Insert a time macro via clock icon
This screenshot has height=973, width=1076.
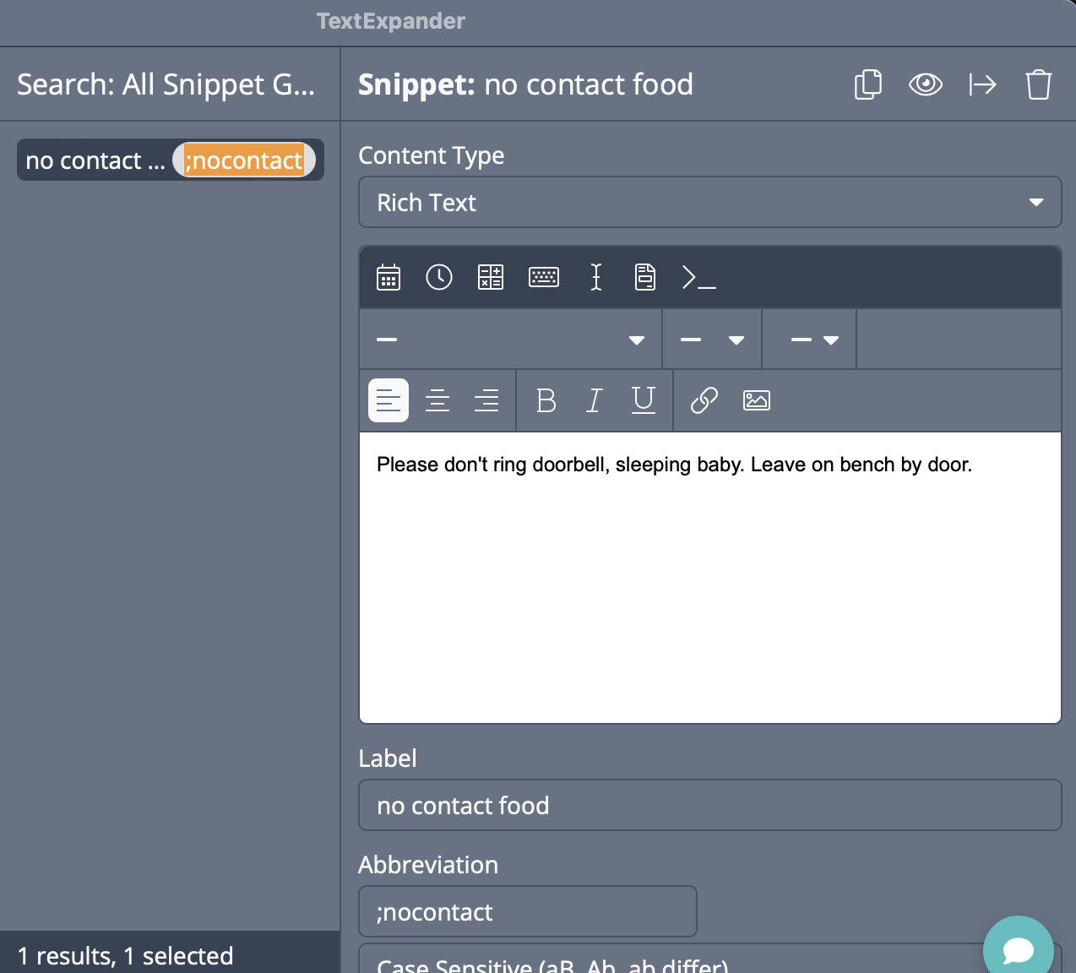coord(439,277)
